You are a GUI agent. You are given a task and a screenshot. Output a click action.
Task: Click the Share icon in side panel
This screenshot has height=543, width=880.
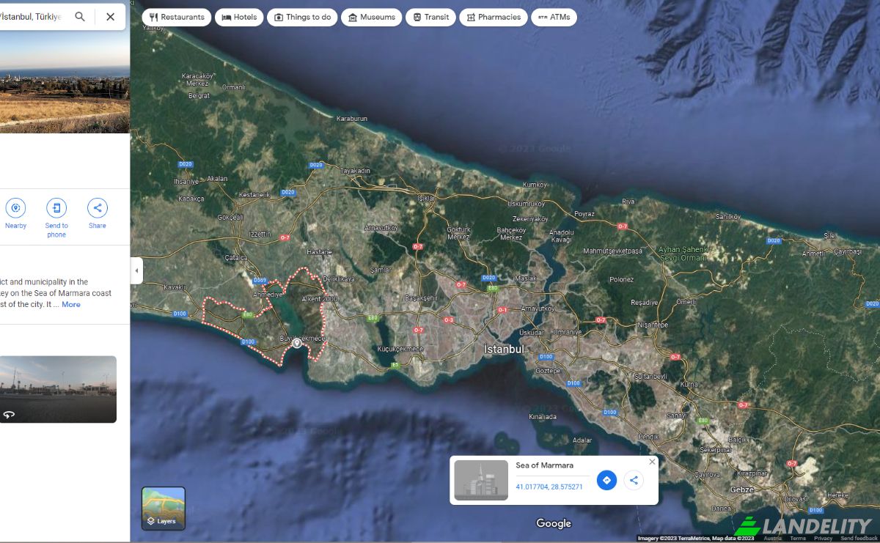tap(98, 208)
